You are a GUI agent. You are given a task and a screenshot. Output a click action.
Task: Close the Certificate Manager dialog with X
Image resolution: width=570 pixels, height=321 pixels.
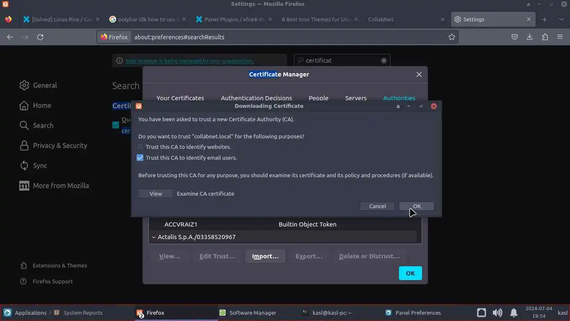tap(419, 74)
